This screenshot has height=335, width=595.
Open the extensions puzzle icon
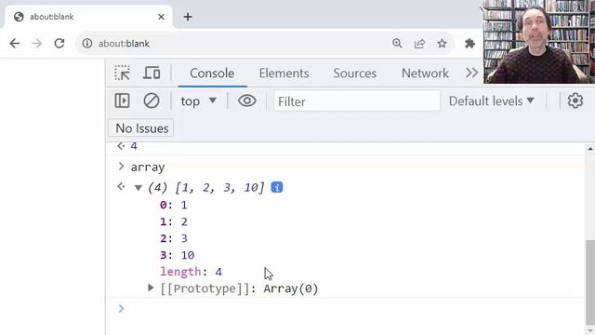pyautogui.click(x=469, y=44)
